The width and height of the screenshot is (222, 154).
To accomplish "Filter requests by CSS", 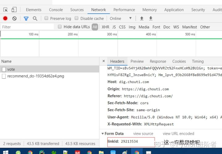I will [122, 27].
